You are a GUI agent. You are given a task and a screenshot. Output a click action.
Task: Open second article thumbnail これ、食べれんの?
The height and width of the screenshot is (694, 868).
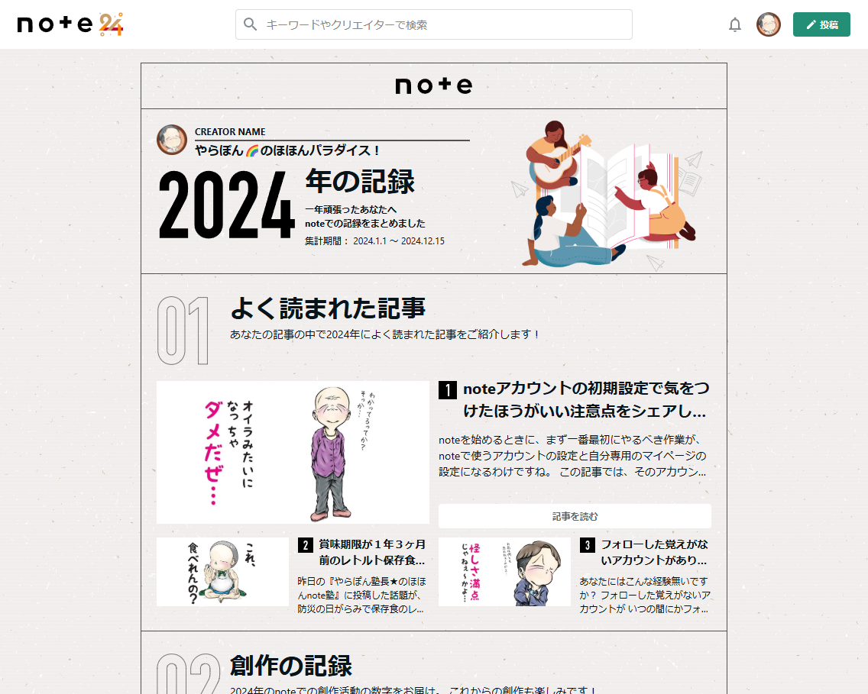tap(222, 571)
